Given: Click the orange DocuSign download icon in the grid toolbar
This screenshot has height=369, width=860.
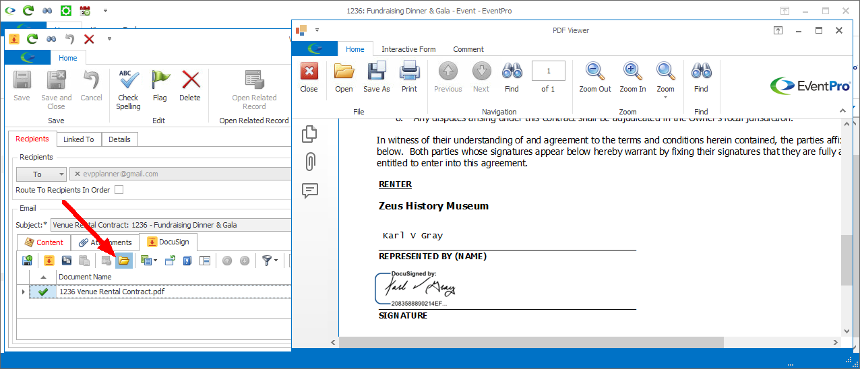Looking at the screenshot, I should [x=49, y=261].
